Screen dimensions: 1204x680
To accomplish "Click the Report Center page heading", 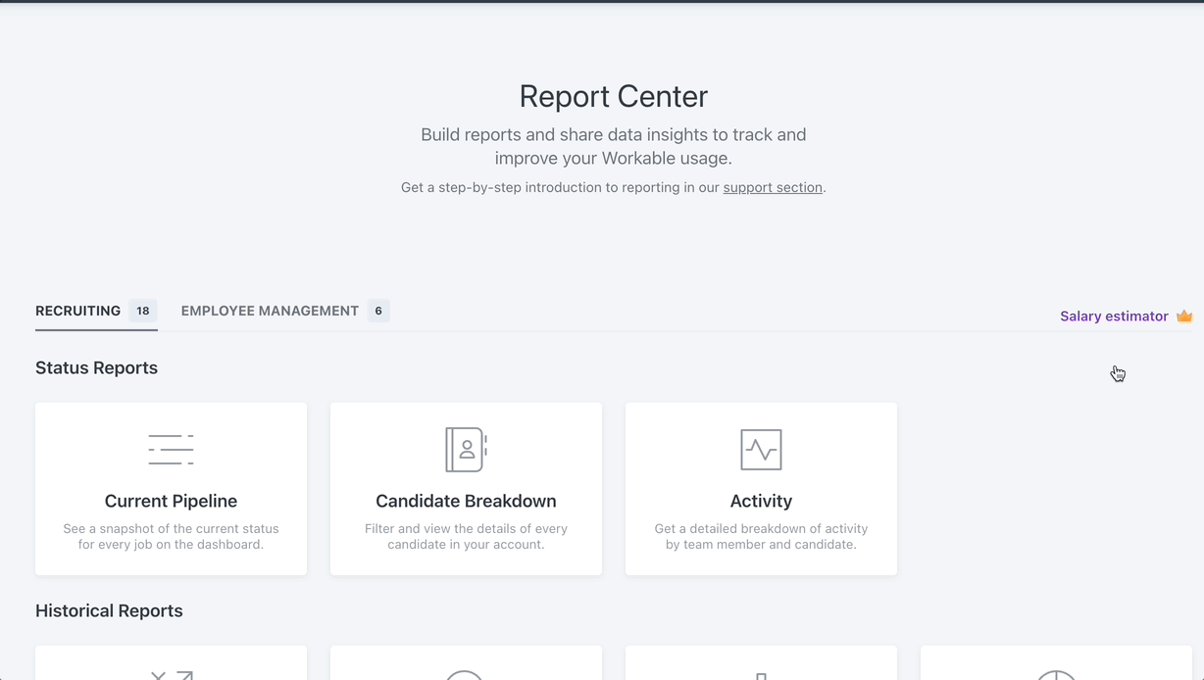I will click(614, 96).
